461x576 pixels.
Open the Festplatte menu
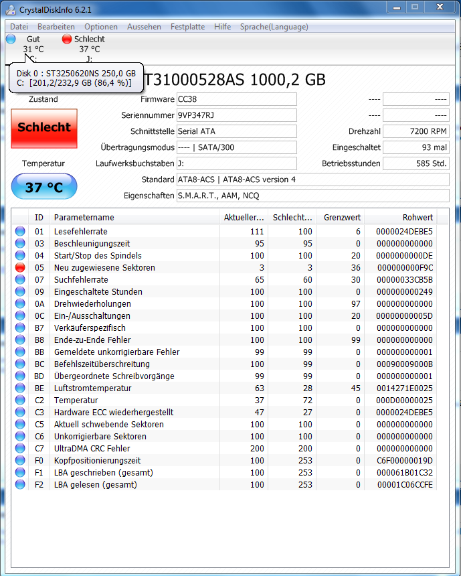point(187,27)
